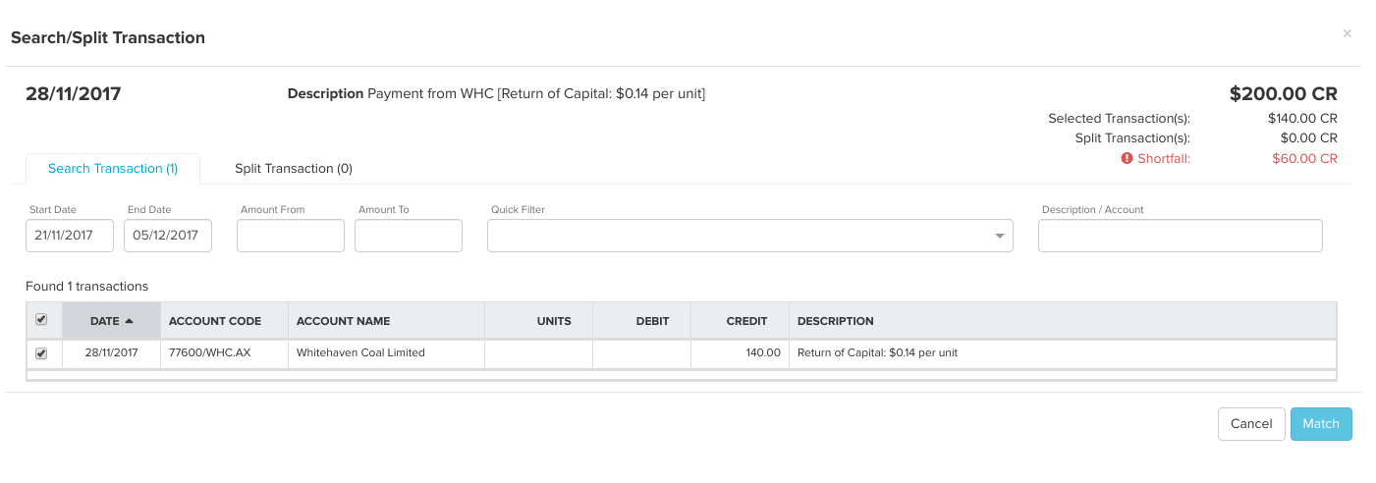The height and width of the screenshot is (483, 1376).
Task: Select the Search Transaction tab
Action: (113, 169)
